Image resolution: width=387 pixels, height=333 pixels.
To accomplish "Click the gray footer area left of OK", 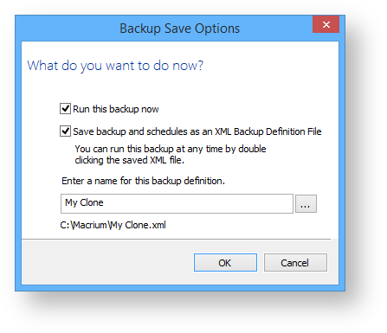I will pos(106,262).
